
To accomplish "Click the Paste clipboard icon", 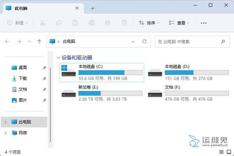I will (x=75, y=23).
